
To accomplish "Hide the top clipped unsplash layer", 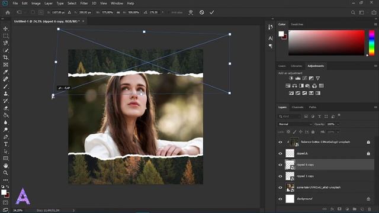I will tap(280, 142).
